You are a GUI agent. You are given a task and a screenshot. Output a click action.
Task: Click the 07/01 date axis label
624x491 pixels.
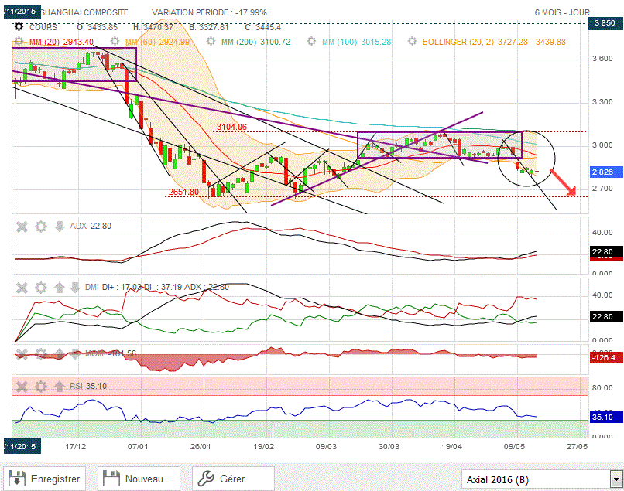click(x=138, y=446)
